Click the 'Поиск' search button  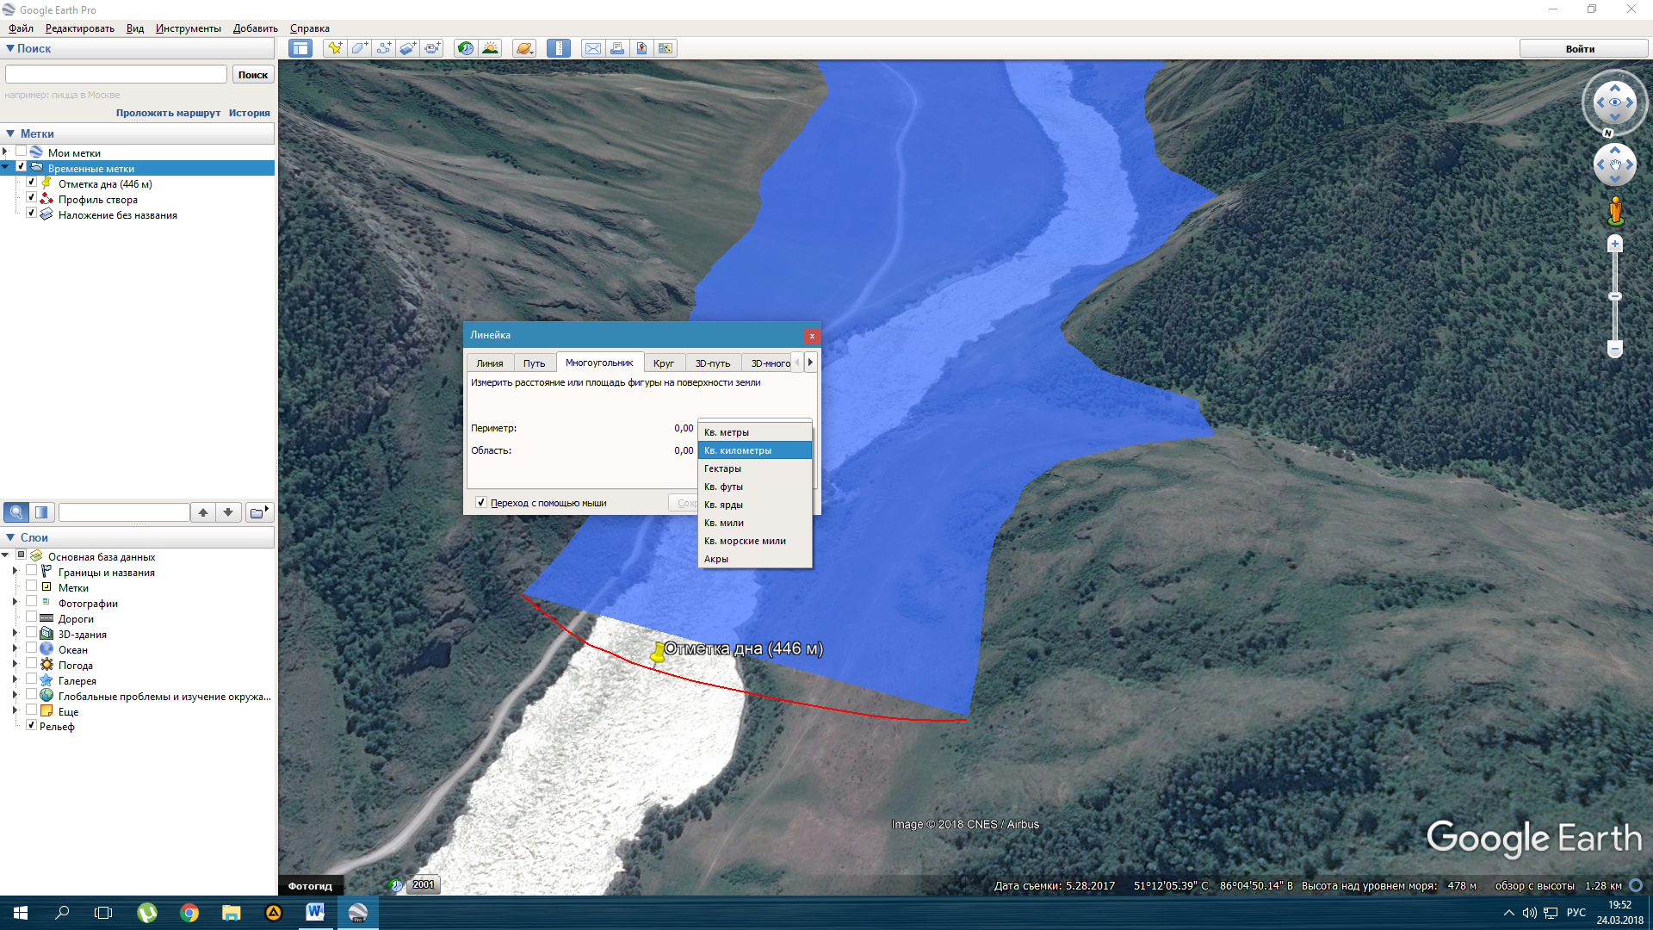click(x=253, y=75)
